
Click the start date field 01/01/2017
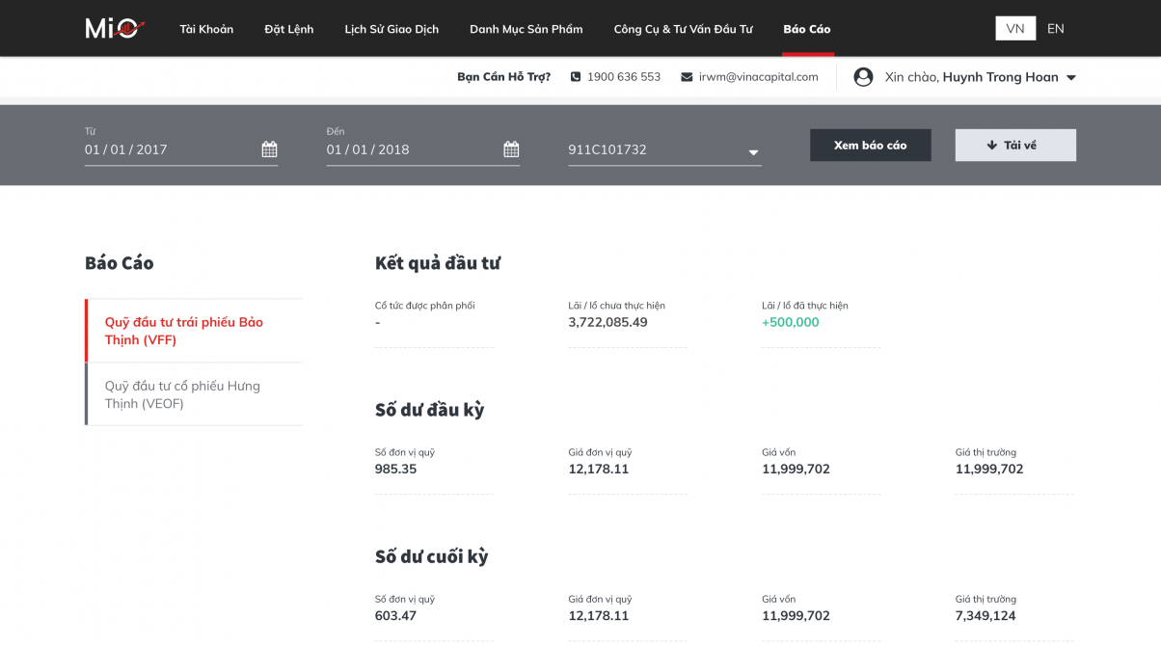pyautogui.click(x=164, y=149)
